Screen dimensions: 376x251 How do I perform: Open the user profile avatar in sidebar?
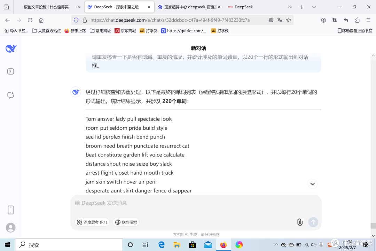(10, 227)
